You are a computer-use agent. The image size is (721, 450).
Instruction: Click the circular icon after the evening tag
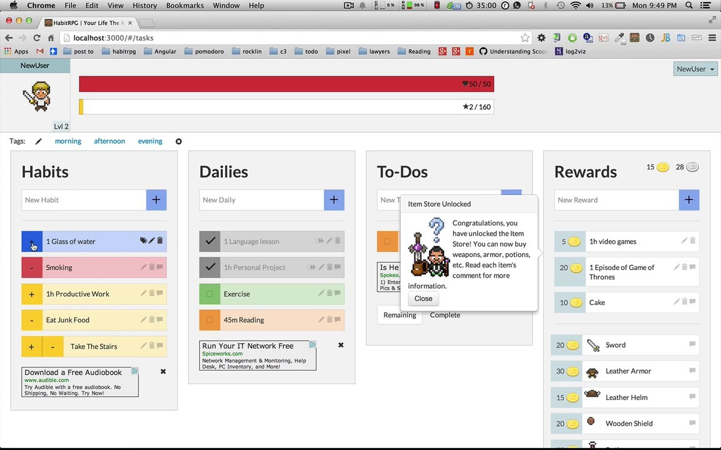[179, 141]
